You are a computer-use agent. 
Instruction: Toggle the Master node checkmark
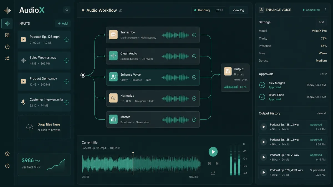tap(194, 120)
